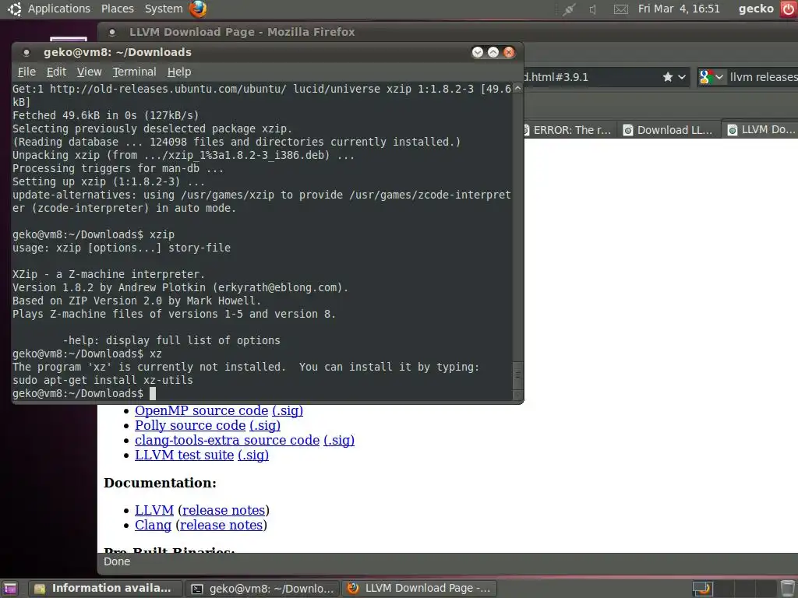Open the clang-tools-extra .sig link
This screenshot has width=798, height=598.
339,440
